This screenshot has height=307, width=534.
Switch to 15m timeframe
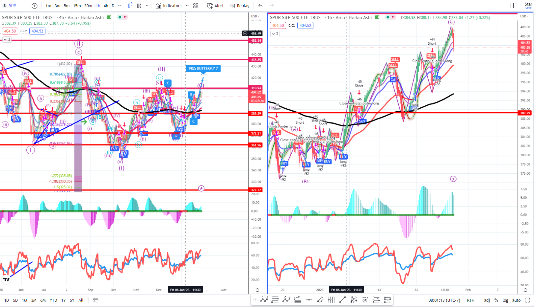click(77, 6)
